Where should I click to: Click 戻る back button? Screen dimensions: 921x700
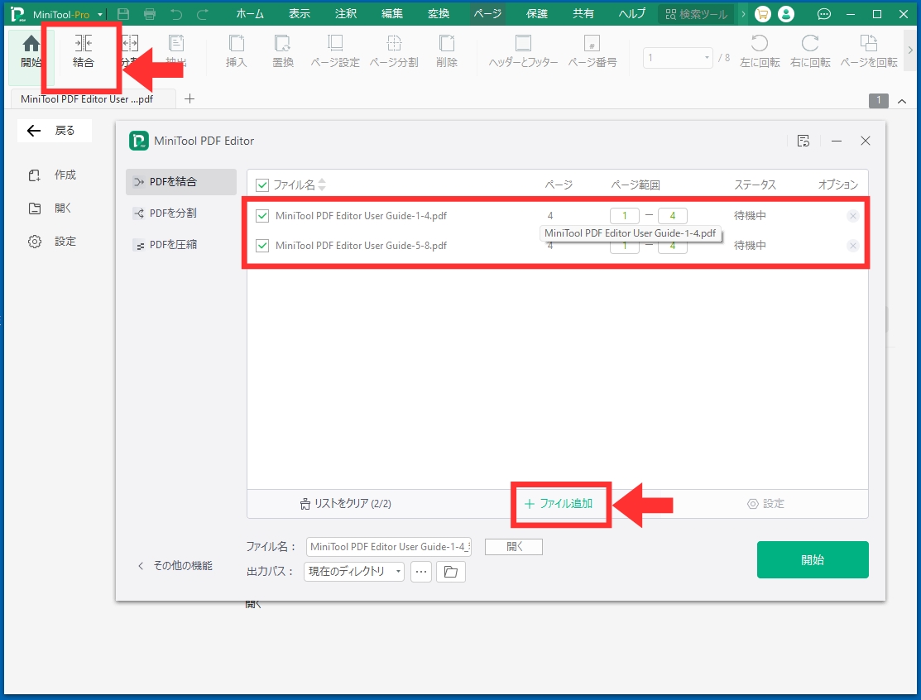54,131
